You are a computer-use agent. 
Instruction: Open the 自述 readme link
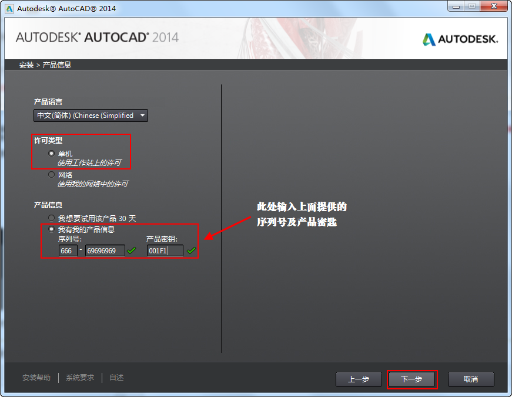[116, 378]
